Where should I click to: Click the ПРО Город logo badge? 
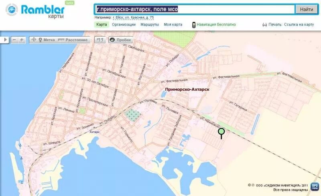pyautogui.click(x=315, y=186)
